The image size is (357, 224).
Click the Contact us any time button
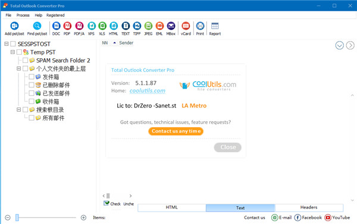176,131
